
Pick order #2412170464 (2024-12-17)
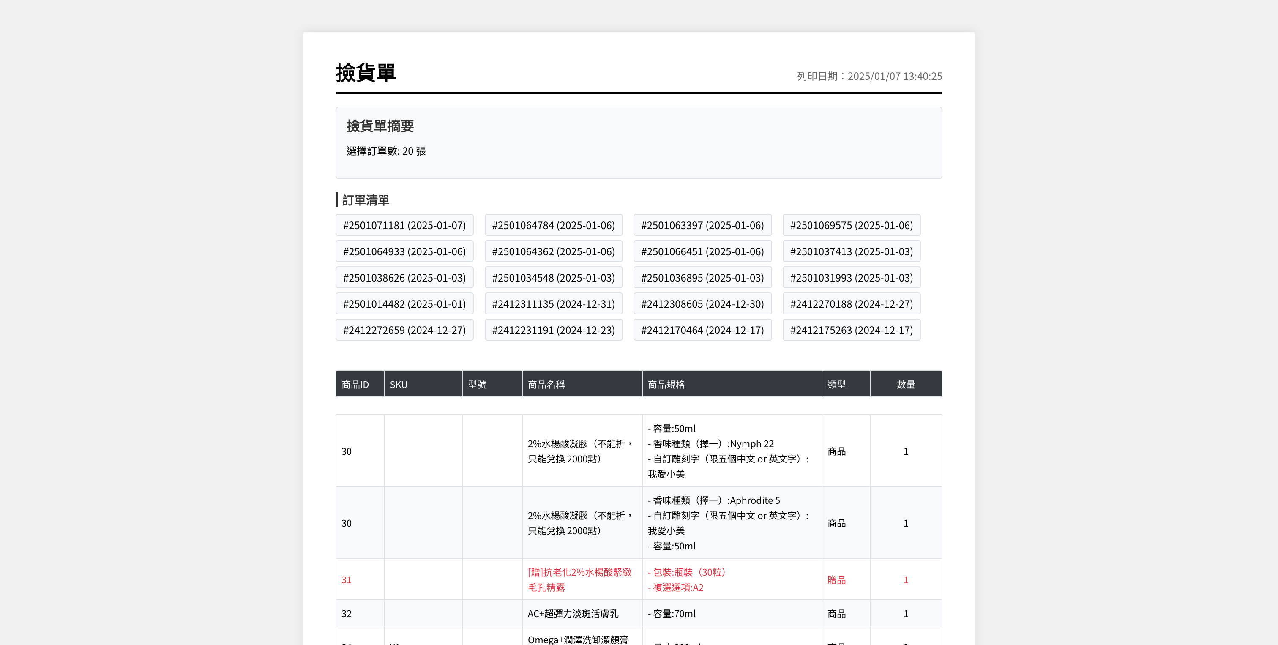click(x=702, y=330)
